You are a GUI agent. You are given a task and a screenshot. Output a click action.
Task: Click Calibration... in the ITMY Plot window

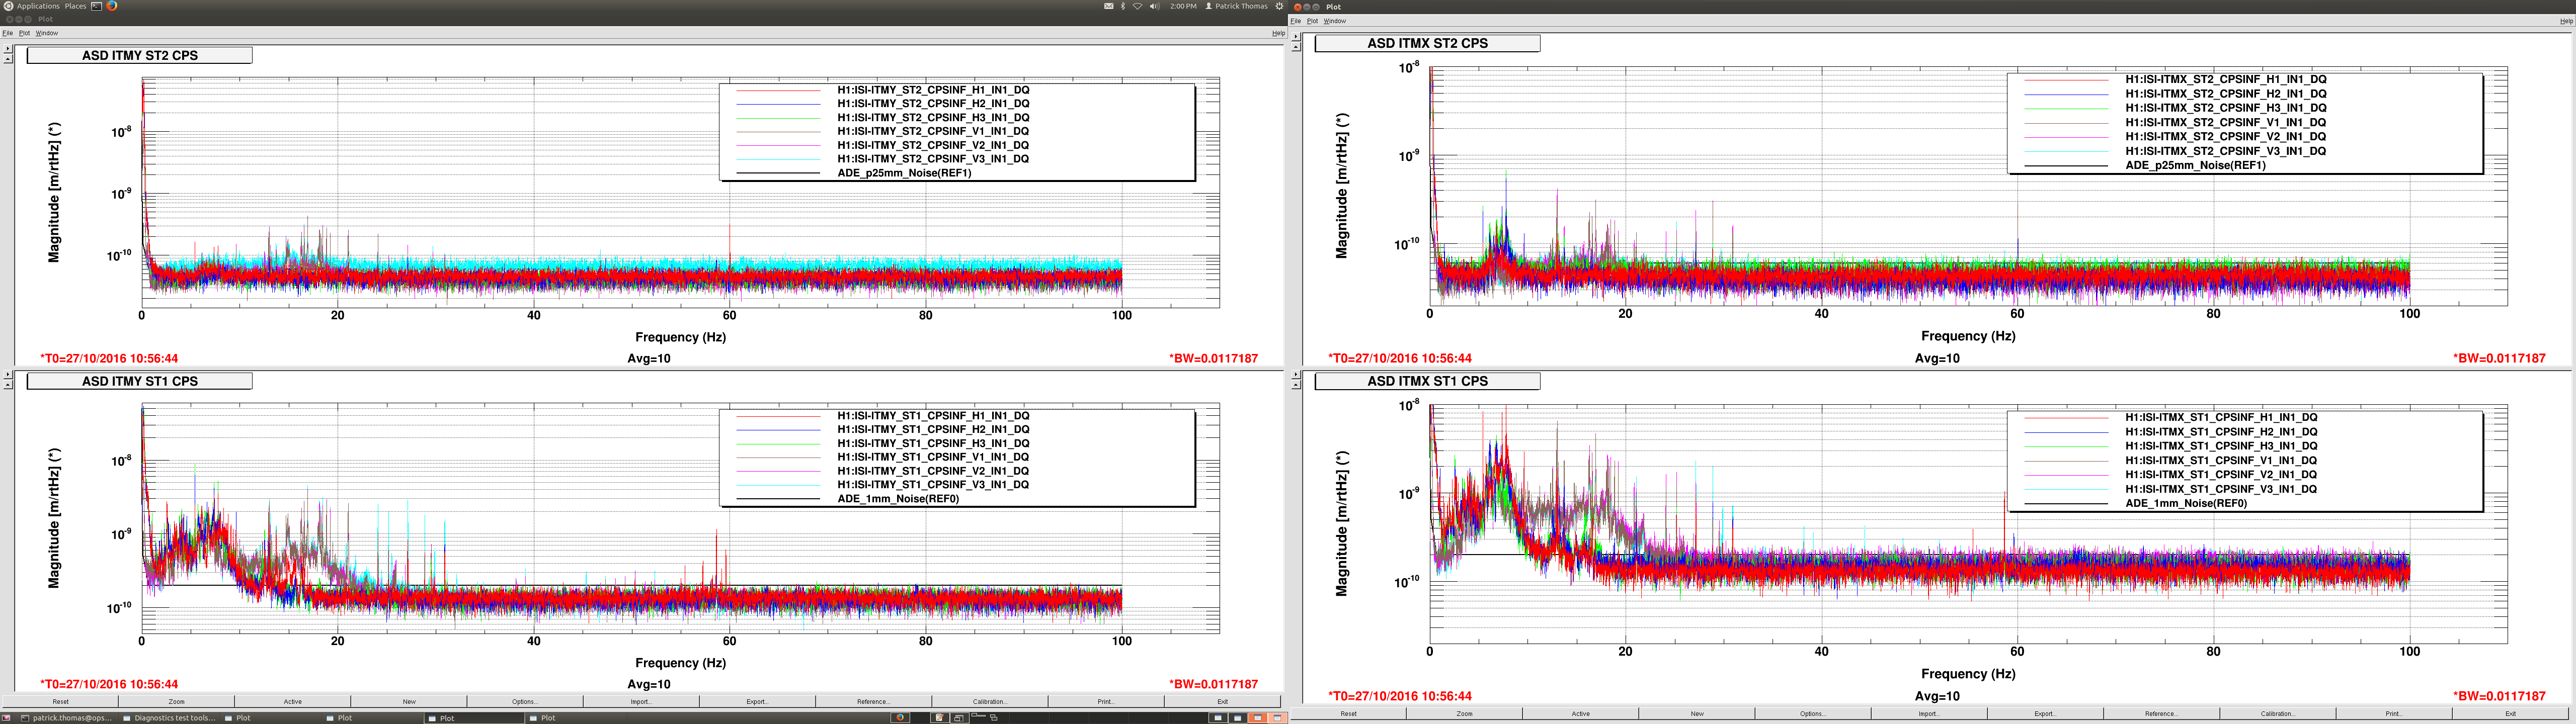tap(990, 701)
